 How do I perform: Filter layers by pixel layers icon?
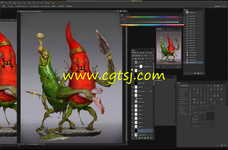(x=141, y=53)
